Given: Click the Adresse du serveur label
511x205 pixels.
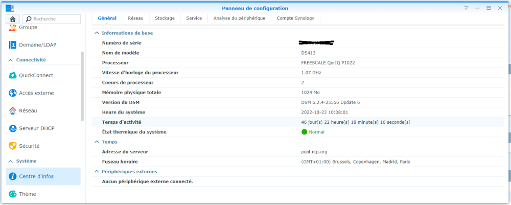Looking at the screenshot, I should click(x=125, y=152).
